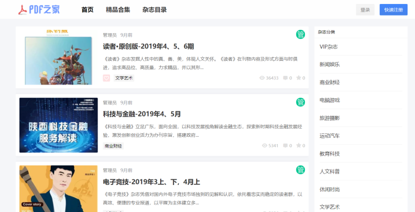Open the 首页 navigation item
Viewport: 415px width, 212px height.
pyautogui.click(x=88, y=10)
